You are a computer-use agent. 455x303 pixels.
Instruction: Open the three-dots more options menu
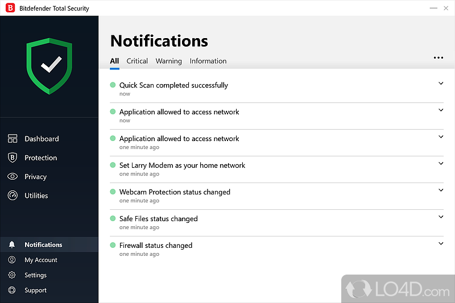click(438, 57)
